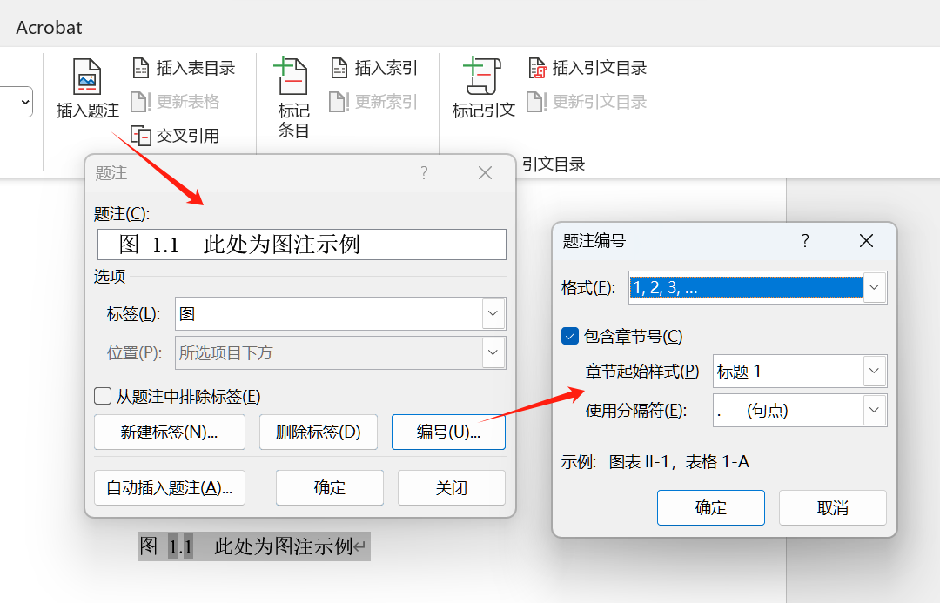Click the 自动插入题注 button
Image resolution: width=940 pixels, height=603 pixels.
point(170,488)
